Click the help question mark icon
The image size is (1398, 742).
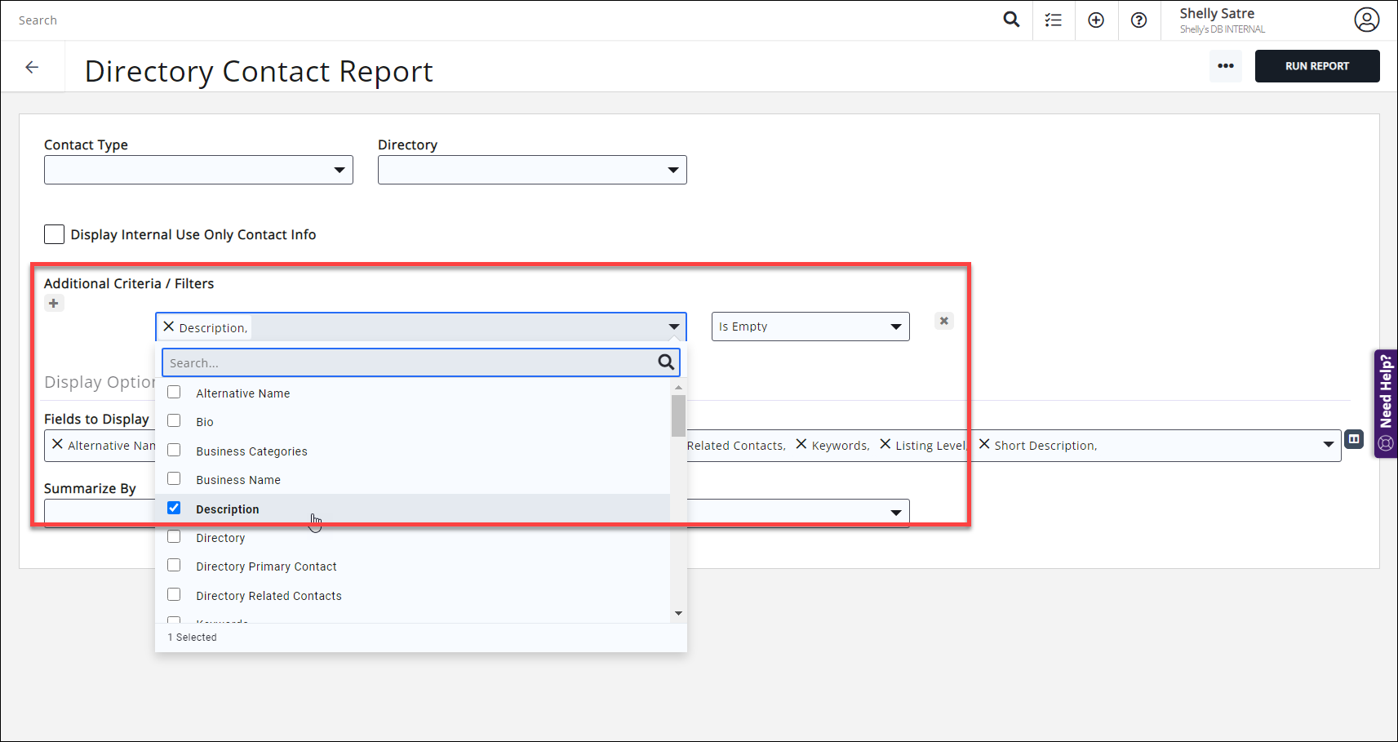(x=1139, y=19)
